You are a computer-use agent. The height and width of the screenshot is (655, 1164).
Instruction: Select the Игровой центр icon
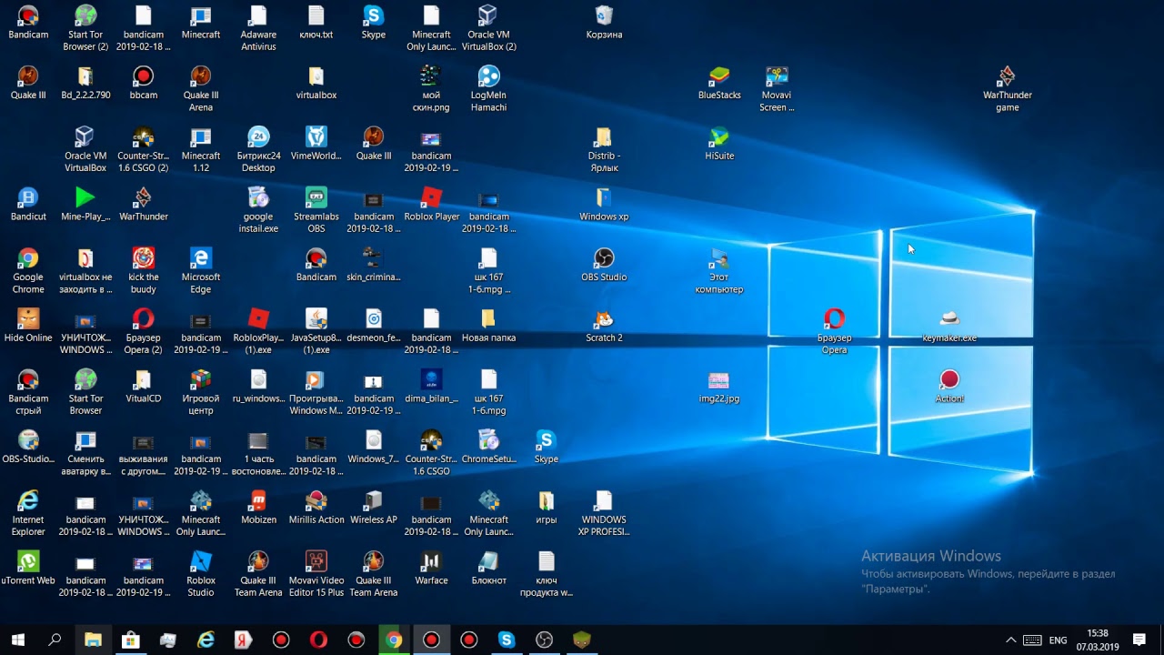[201, 392]
